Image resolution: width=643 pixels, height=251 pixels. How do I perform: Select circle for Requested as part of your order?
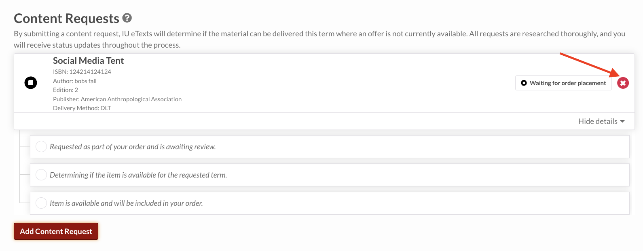[41, 146]
